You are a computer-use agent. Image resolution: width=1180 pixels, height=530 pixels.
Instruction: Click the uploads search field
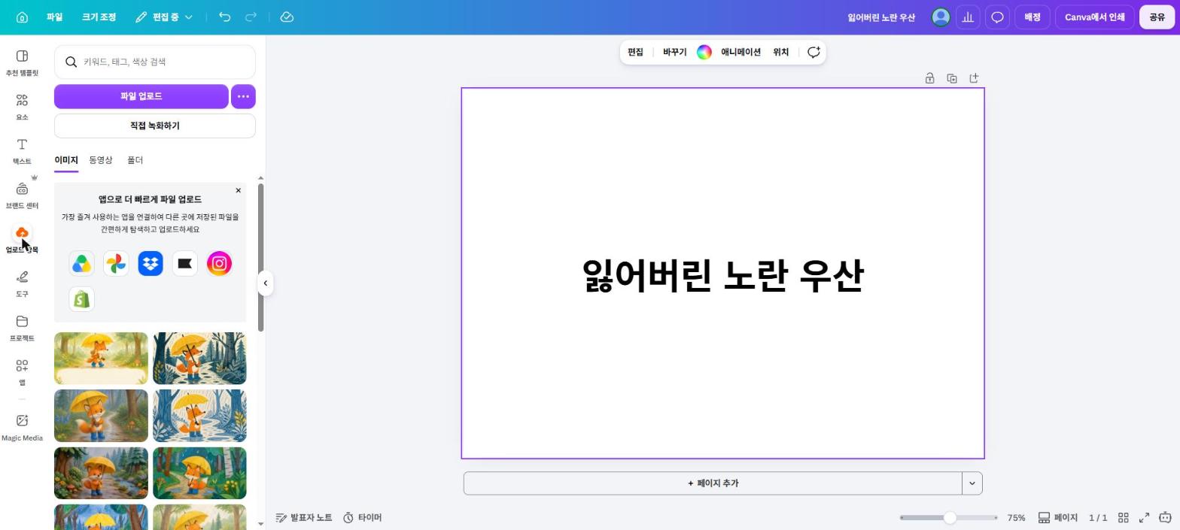pos(155,62)
